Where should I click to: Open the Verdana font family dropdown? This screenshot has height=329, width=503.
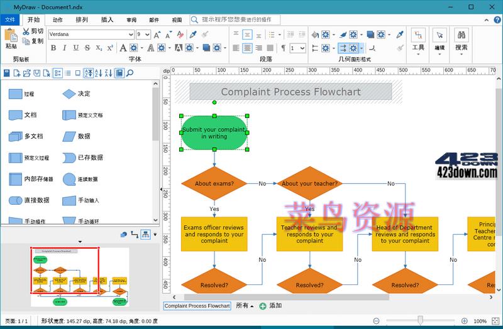pos(131,35)
